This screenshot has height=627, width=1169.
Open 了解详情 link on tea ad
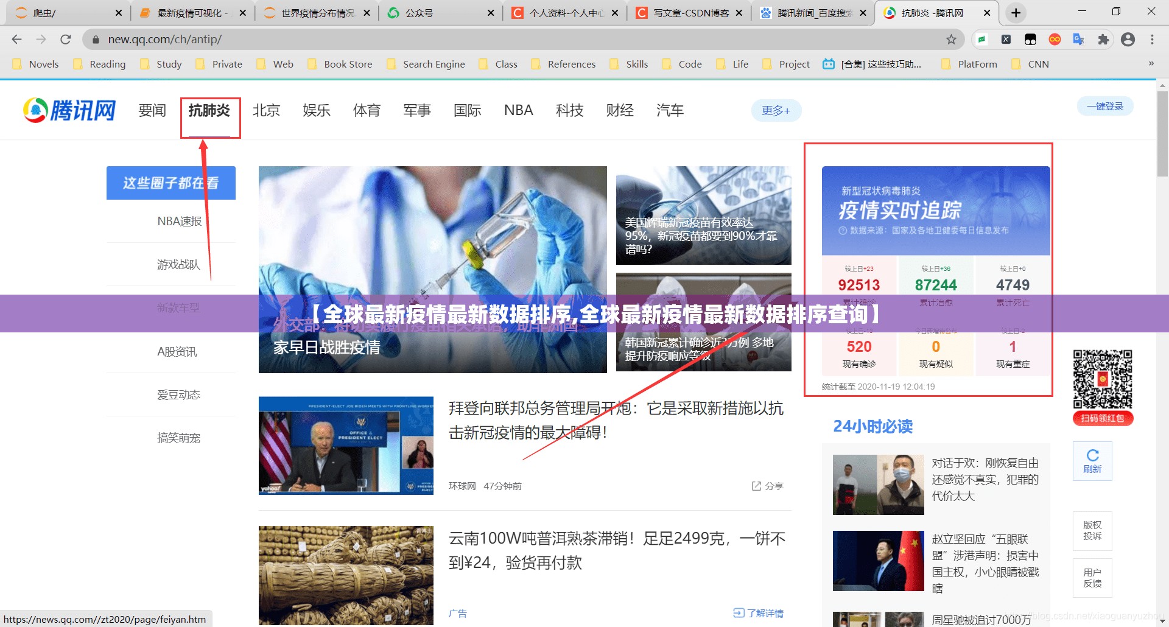pyautogui.click(x=759, y=613)
